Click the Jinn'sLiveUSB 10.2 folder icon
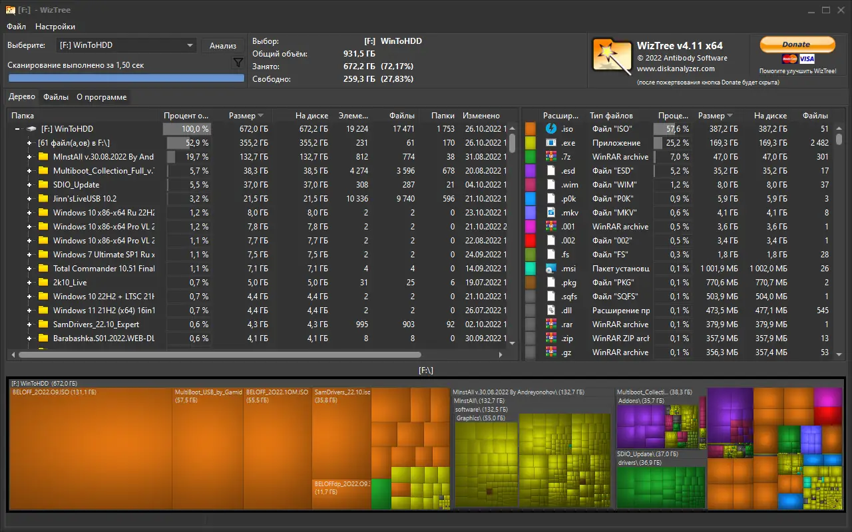 [43, 199]
